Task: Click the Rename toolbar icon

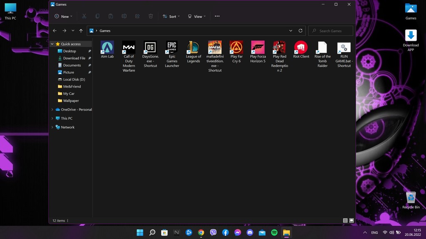Action: point(124,16)
